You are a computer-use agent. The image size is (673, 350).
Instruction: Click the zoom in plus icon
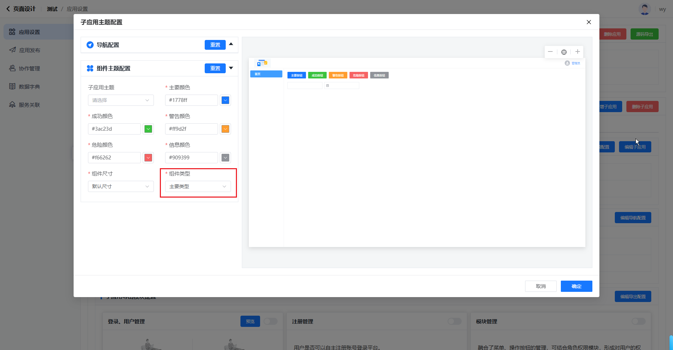577,52
